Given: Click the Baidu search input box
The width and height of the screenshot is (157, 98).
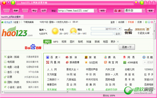Looking at the screenshot, I should [x=81, y=47].
